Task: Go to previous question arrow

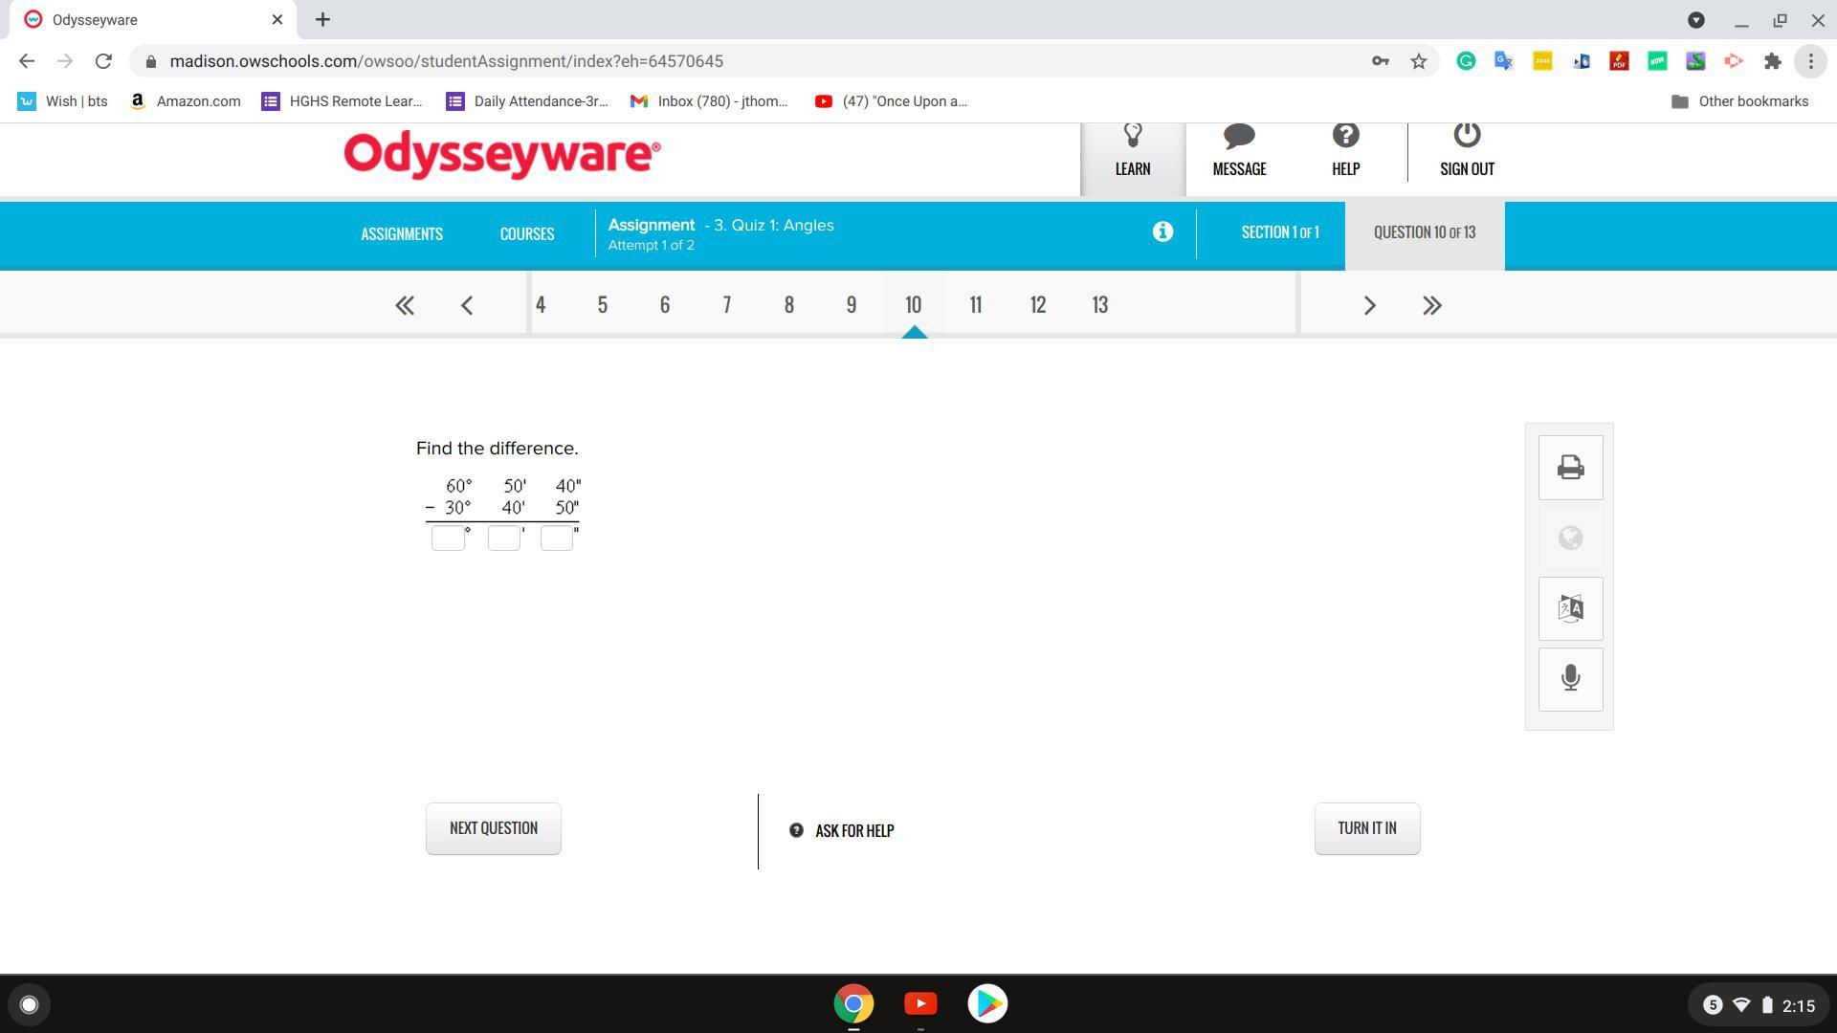Action: coord(467,305)
